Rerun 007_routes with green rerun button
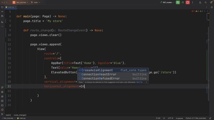This screenshot has width=214, height=120. 178,2
